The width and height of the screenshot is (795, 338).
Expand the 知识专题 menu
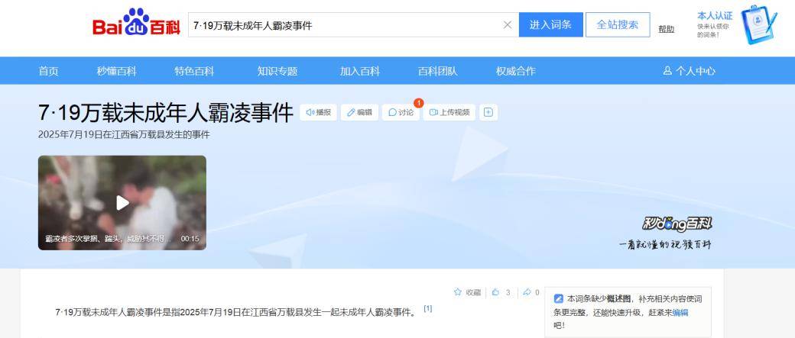click(277, 71)
